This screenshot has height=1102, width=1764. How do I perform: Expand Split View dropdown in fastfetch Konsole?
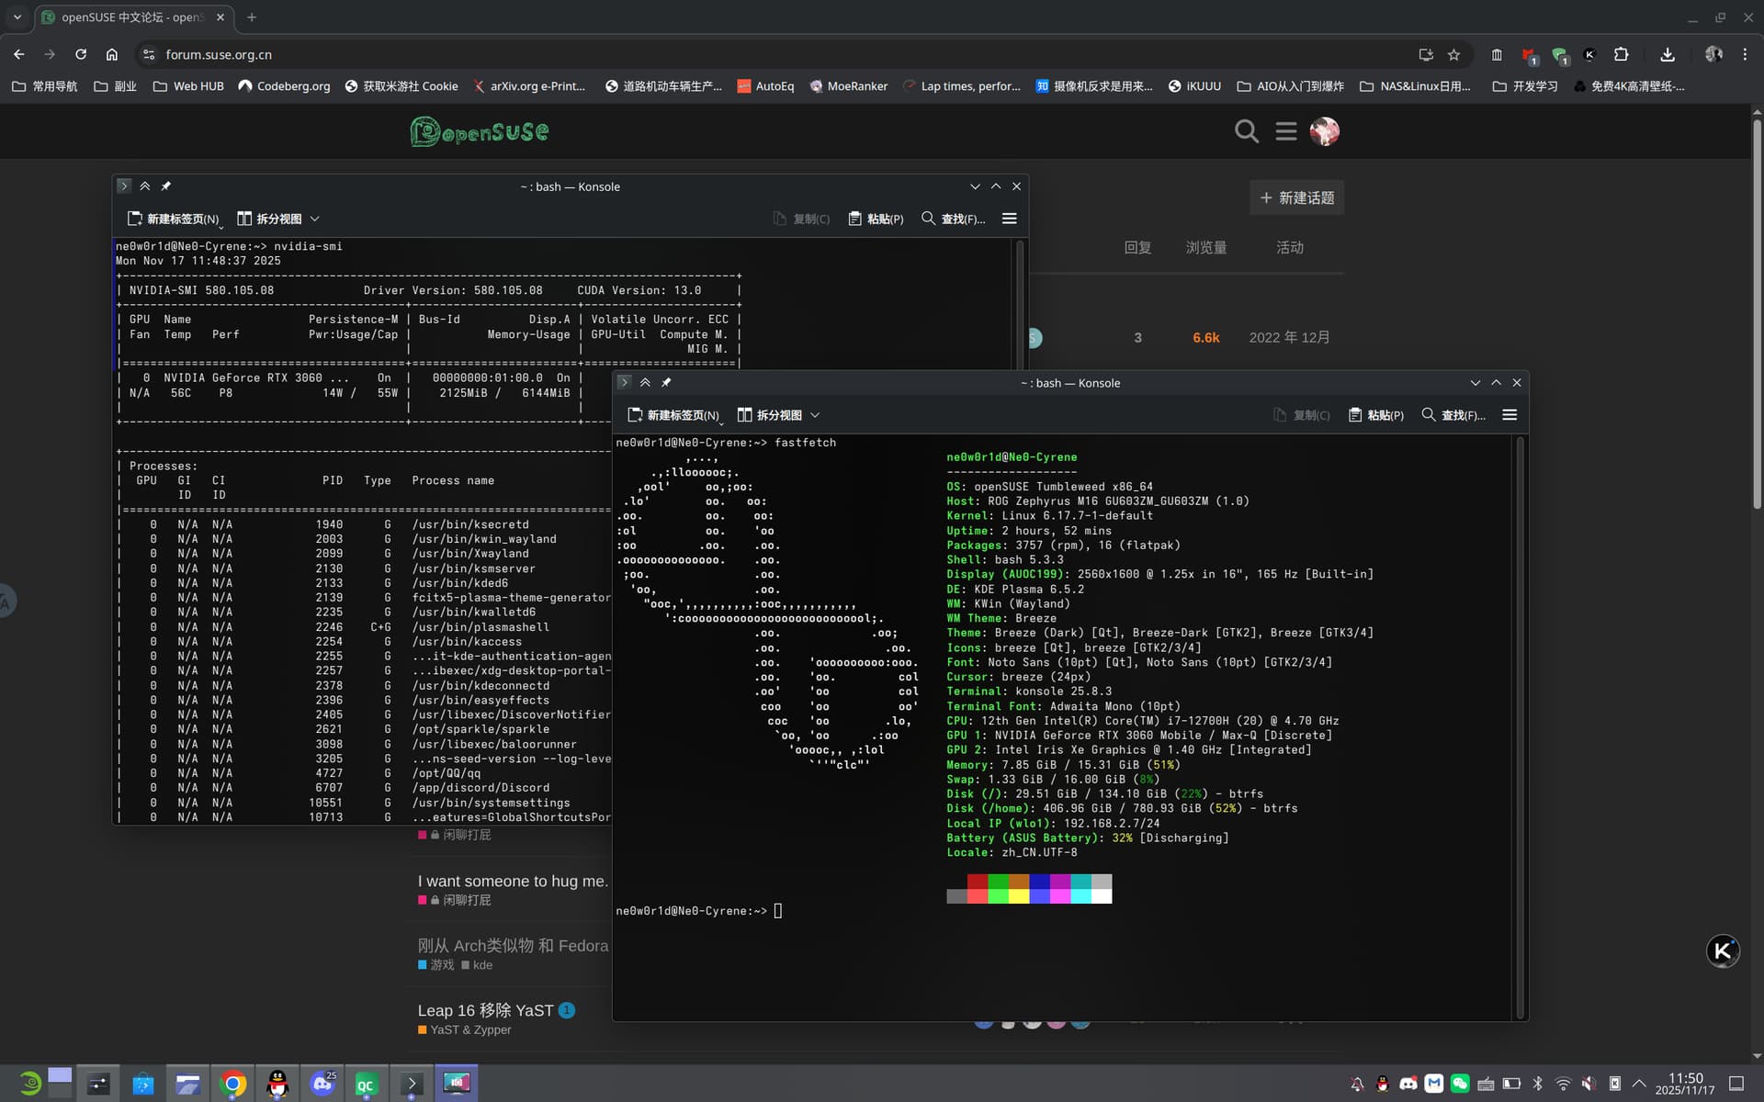coord(815,415)
